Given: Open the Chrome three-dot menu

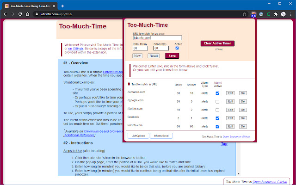Looking at the screenshot, I should point(291,14).
